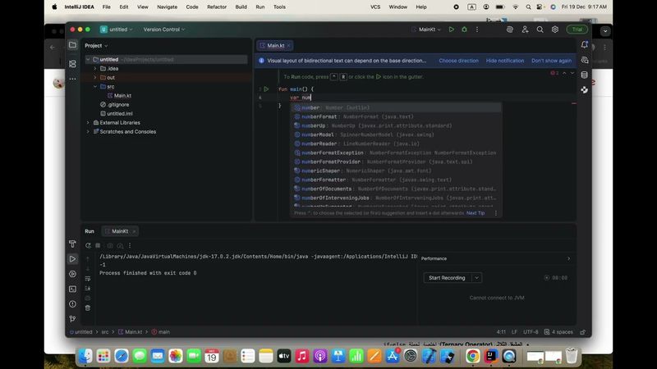657x369 pixels.
Task: Click the gutter run arrow beside main
Action: (266, 89)
